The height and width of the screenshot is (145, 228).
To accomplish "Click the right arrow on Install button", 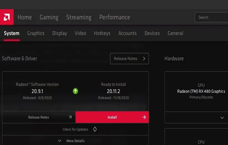I will click(x=144, y=117).
